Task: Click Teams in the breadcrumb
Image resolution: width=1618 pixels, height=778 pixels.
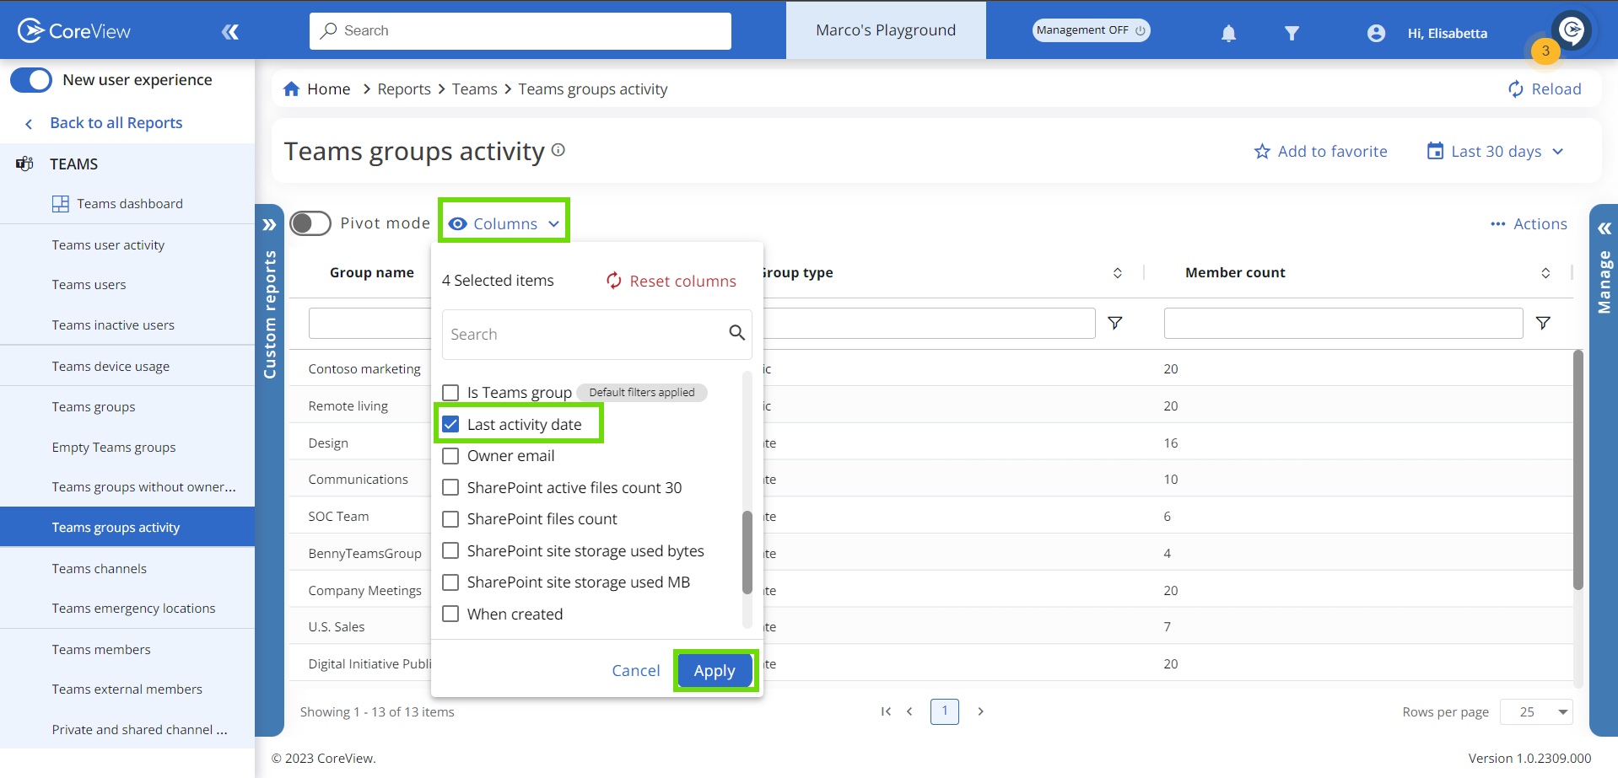Action: [474, 89]
